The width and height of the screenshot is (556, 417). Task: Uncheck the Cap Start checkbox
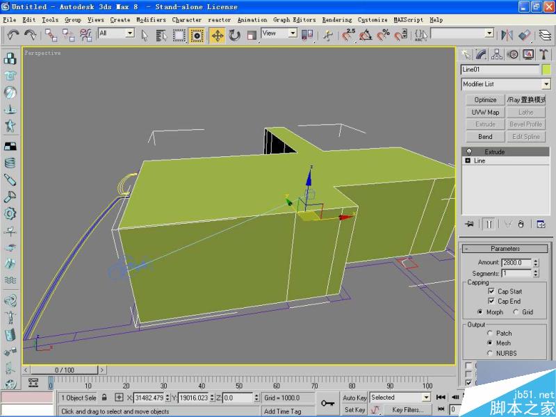[x=491, y=292]
